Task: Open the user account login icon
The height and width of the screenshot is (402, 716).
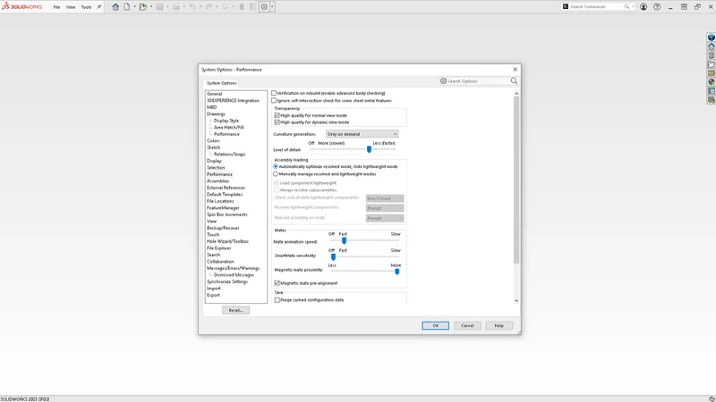Action: [644, 7]
